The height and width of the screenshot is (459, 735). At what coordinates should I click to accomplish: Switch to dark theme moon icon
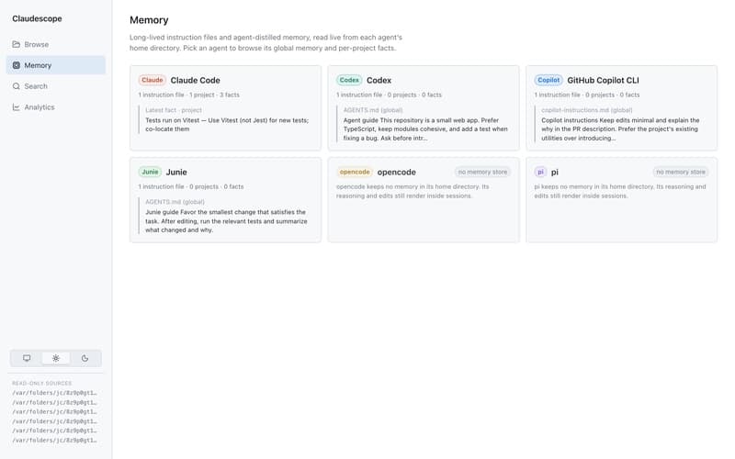click(x=85, y=358)
